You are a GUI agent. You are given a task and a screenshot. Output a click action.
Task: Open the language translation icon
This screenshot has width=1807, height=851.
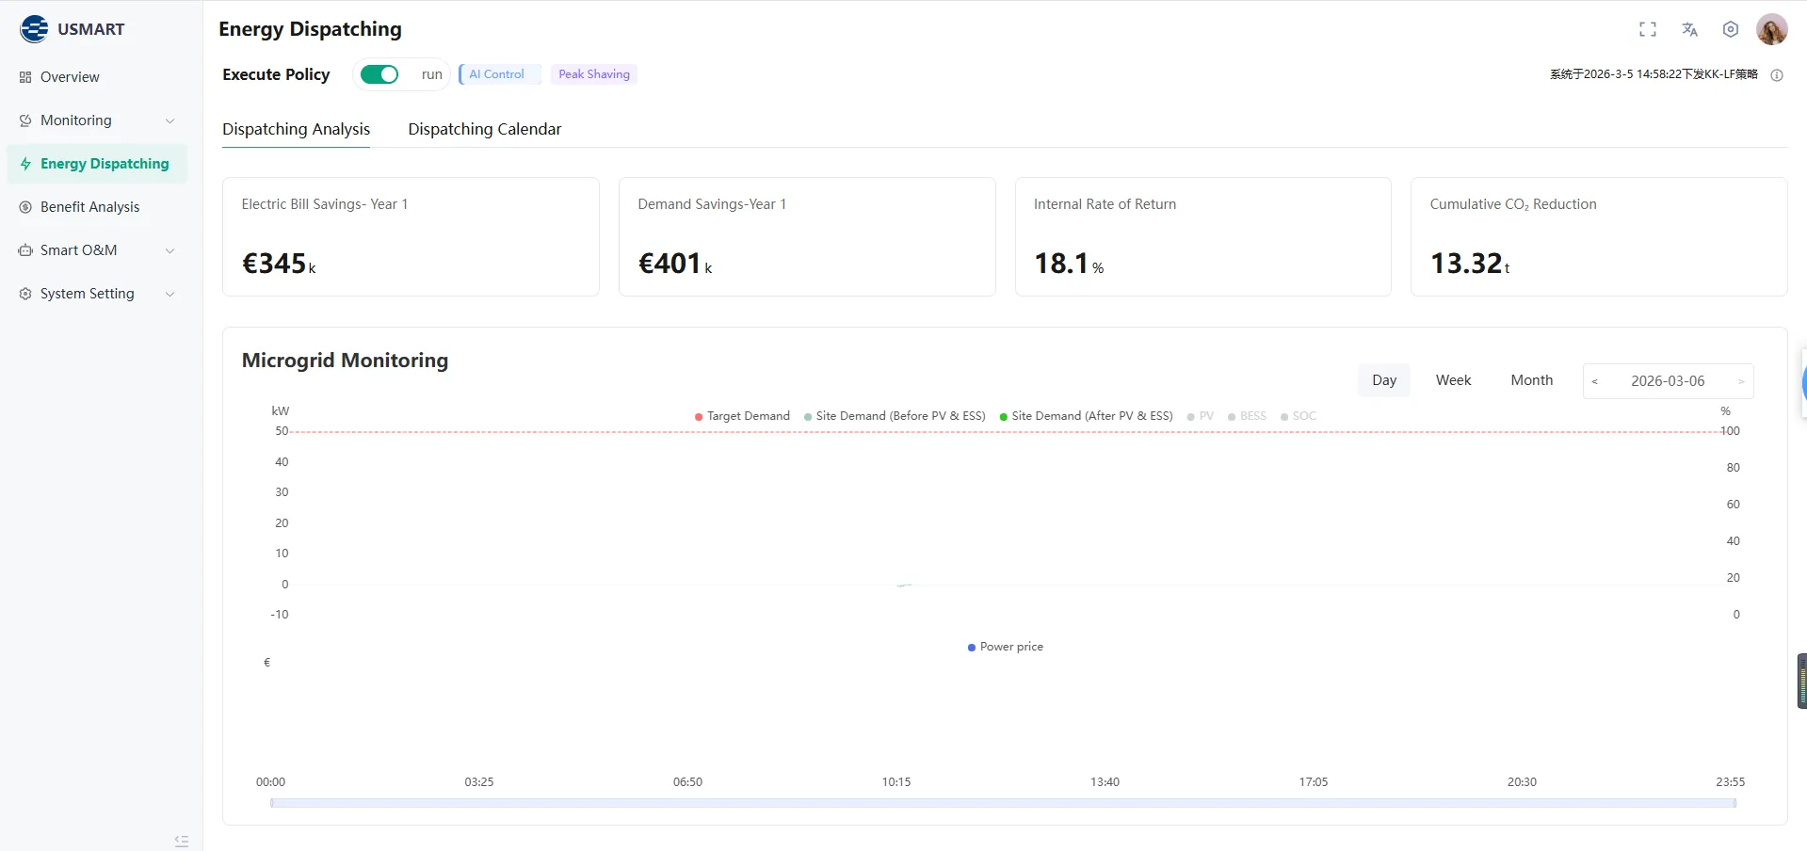(1689, 29)
